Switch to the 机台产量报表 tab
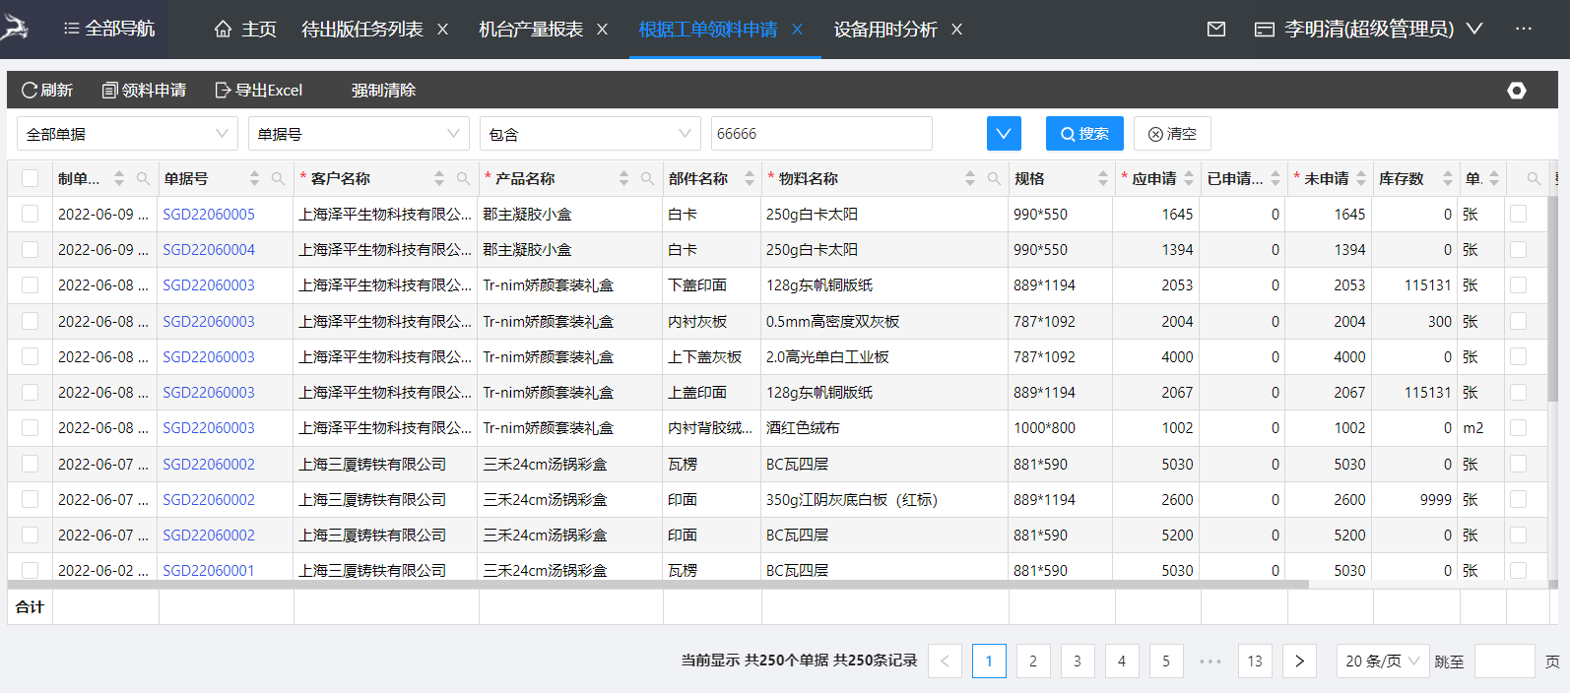1570x693 pixels. (x=531, y=30)
